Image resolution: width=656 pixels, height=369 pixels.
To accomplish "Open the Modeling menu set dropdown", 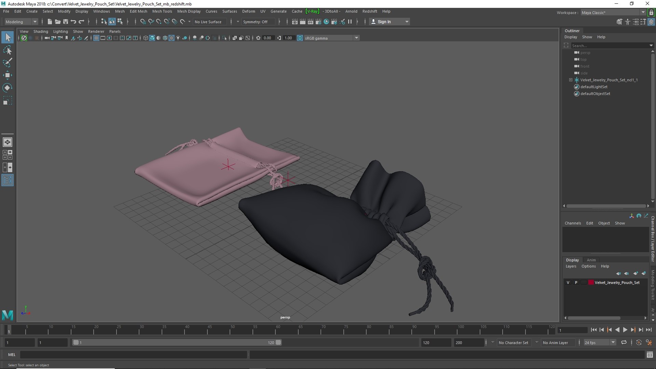I will (x=21, y=22).
